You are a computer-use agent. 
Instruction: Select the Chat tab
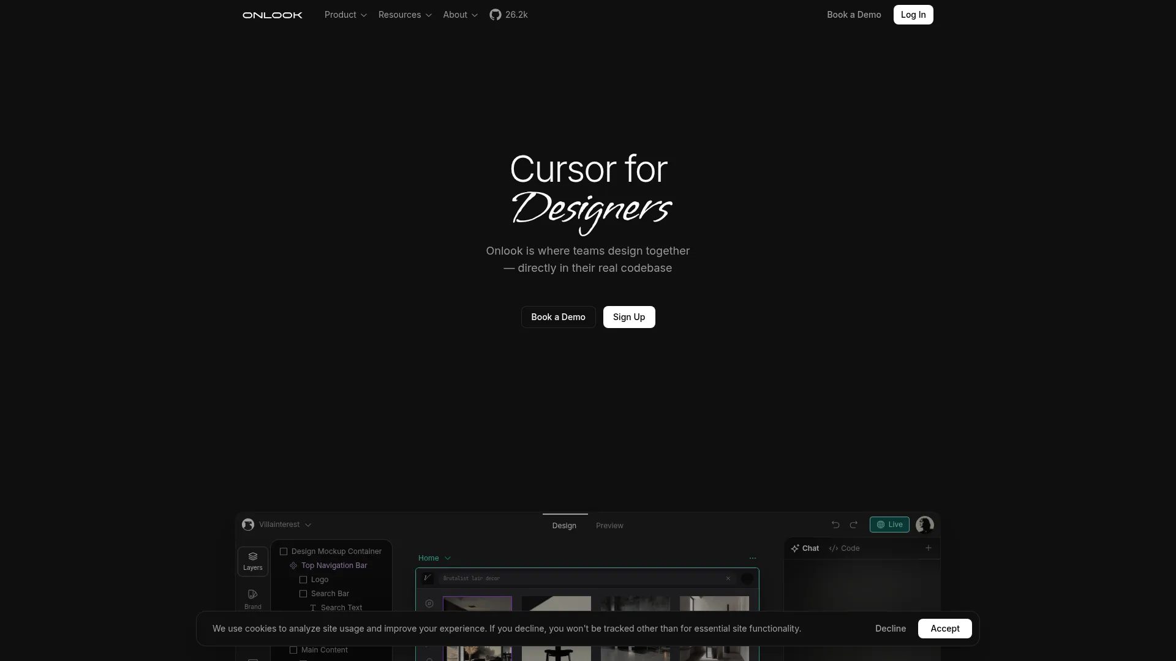(805, 548)
